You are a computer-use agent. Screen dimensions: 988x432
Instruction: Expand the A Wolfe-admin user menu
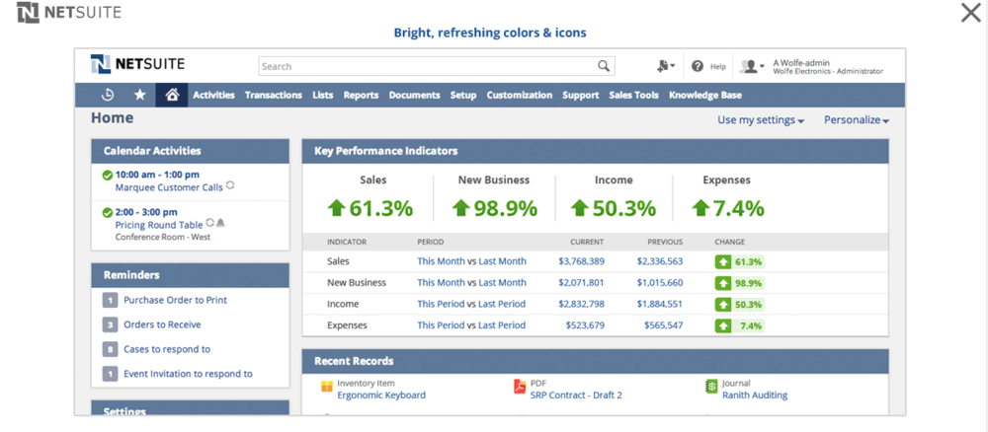753,66
